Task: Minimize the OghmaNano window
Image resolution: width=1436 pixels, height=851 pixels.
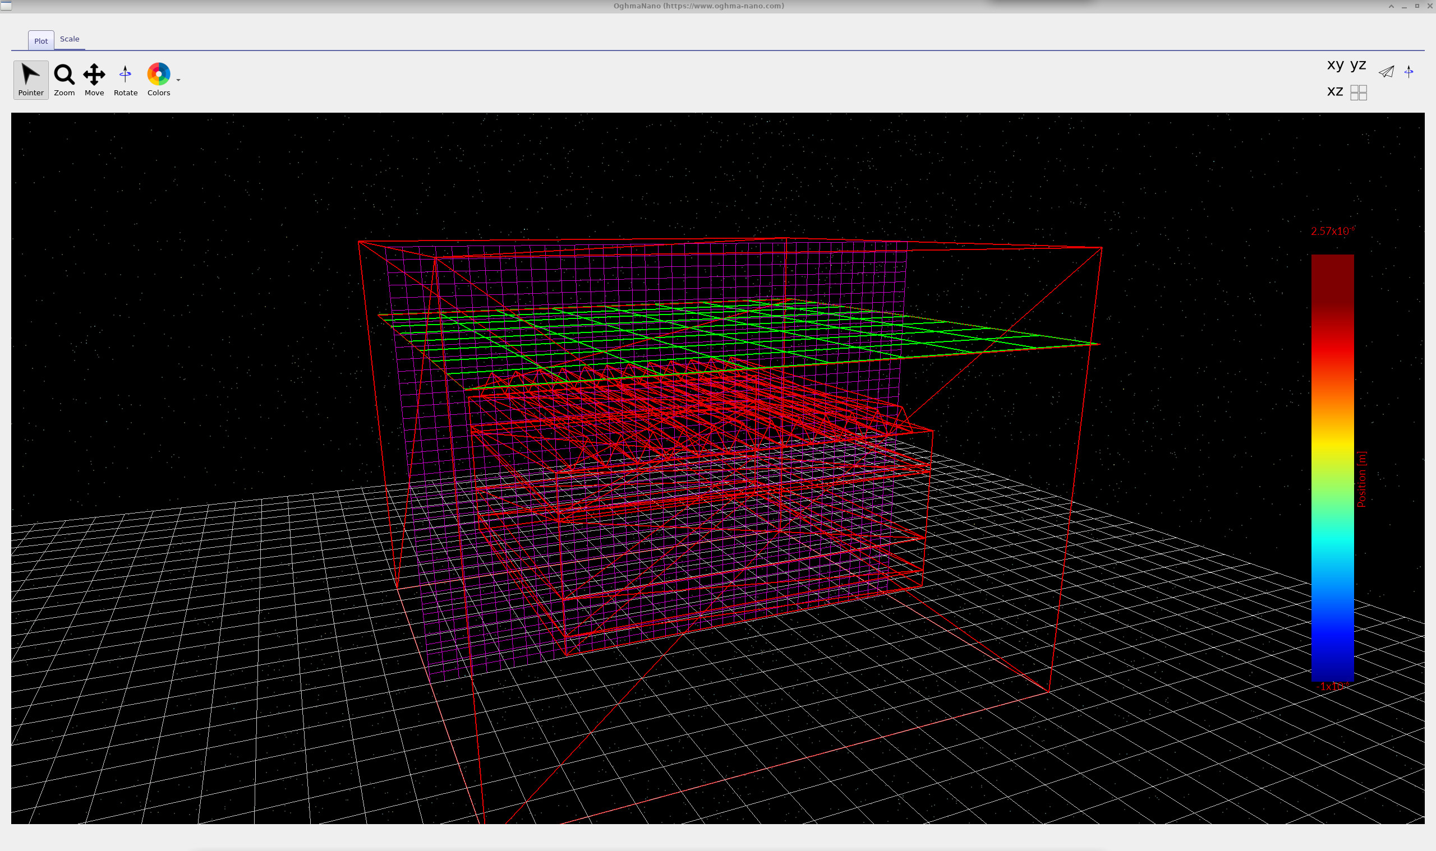Action: click(1404, 6)
